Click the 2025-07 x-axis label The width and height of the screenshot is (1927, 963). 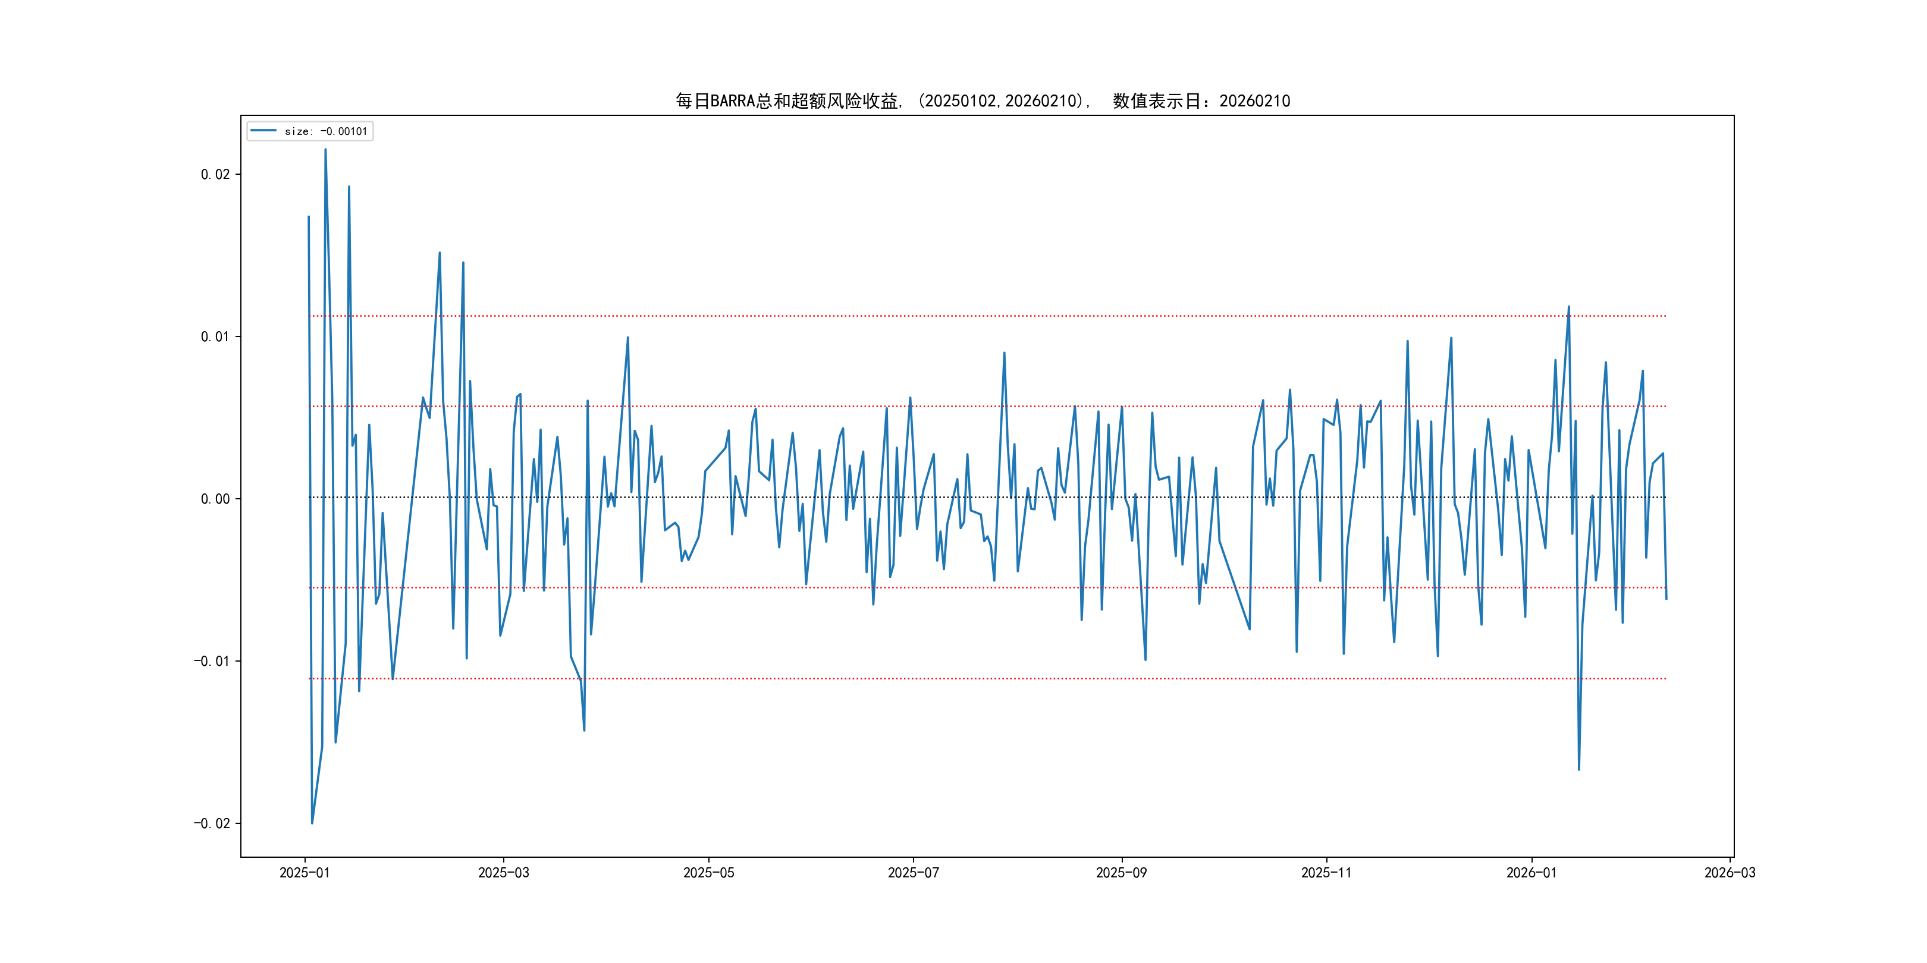tap(912, 873)
